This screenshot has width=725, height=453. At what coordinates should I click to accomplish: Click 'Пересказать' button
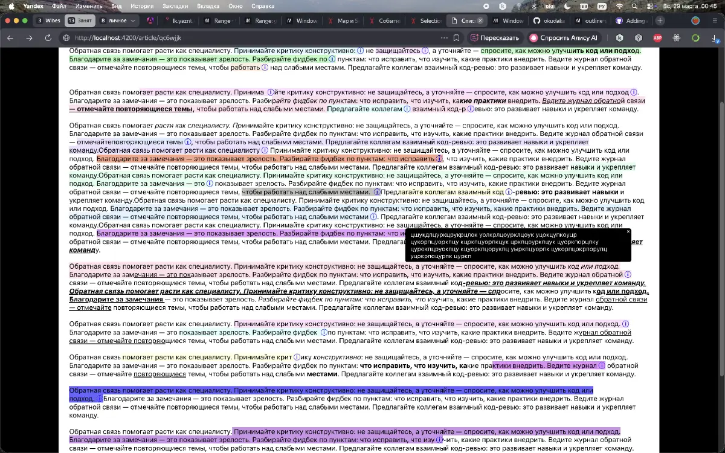(x=495, y=37)
